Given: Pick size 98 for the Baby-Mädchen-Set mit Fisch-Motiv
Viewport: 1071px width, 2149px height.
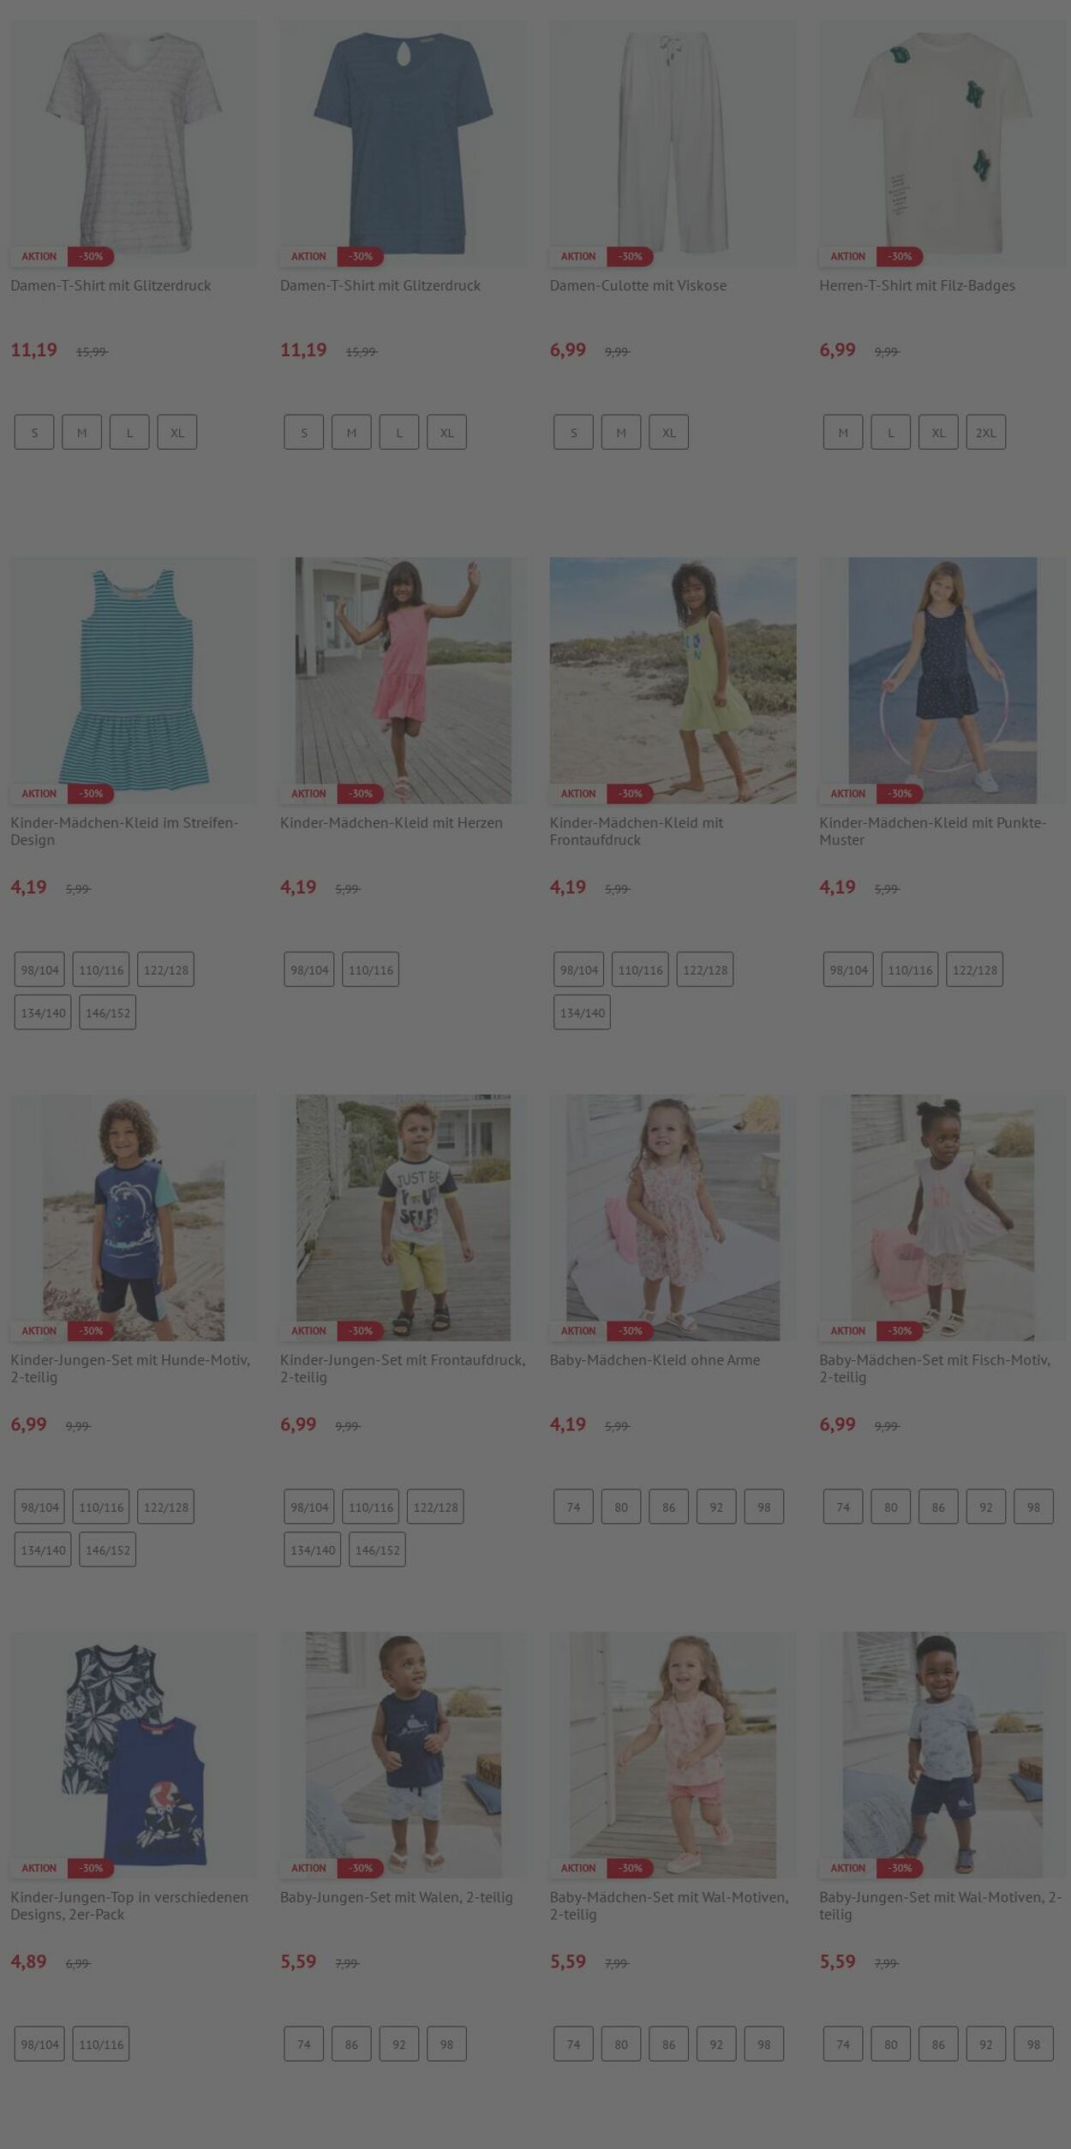Looking at the screenshot, I should tap(1033, 1507).
